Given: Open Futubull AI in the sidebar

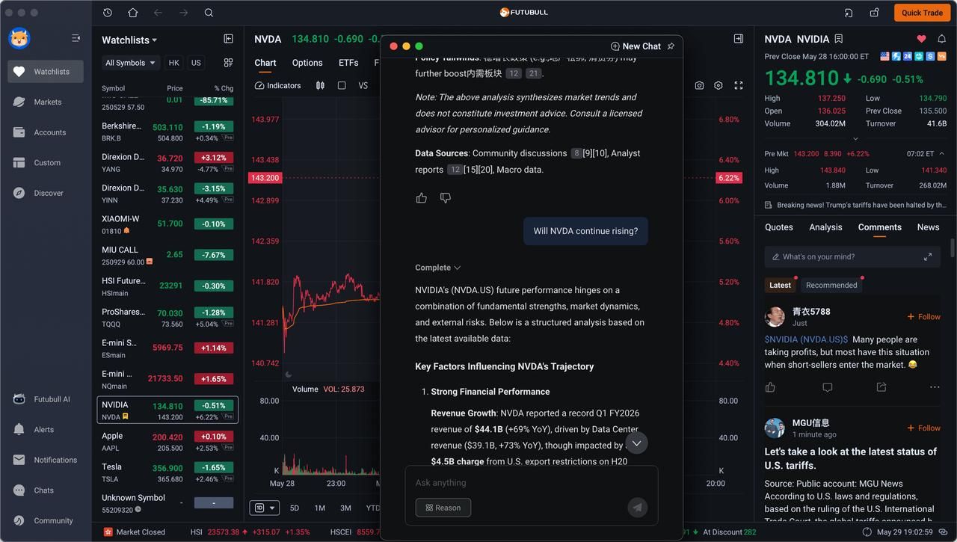Looking at the screenshot, I should point(46,399).
